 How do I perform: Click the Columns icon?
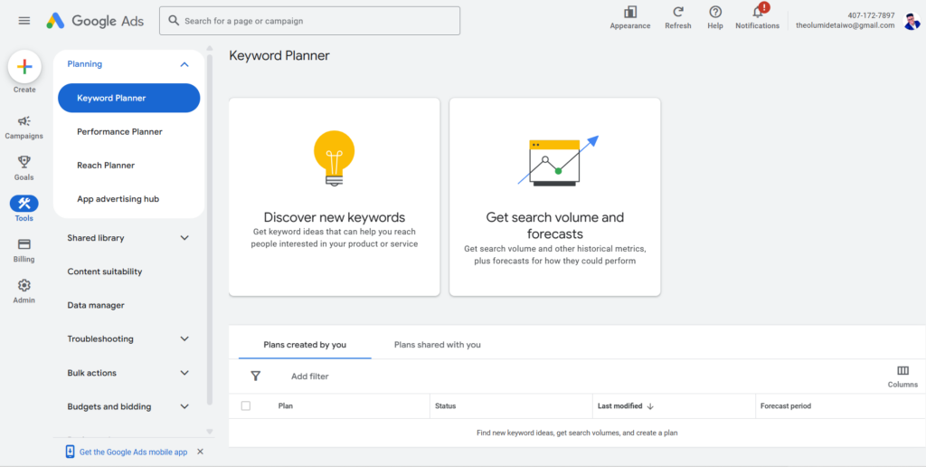[902, 371]
